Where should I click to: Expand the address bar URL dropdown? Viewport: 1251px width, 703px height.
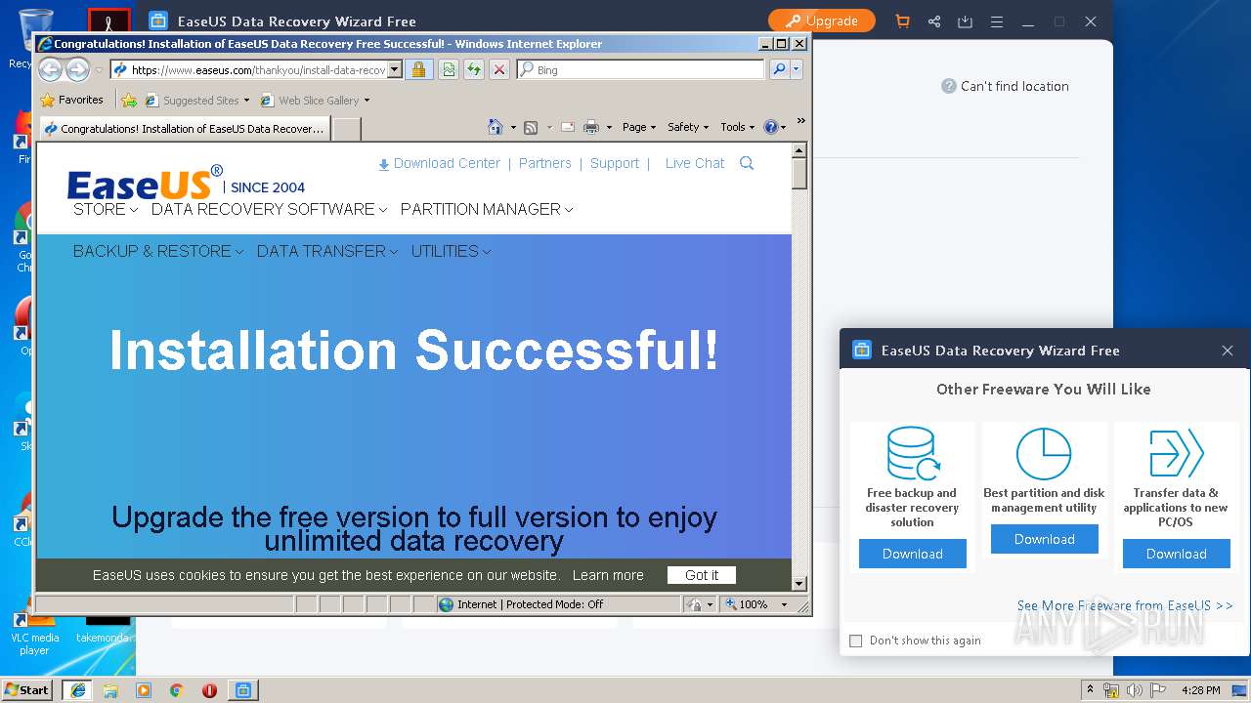coord(395,69)
